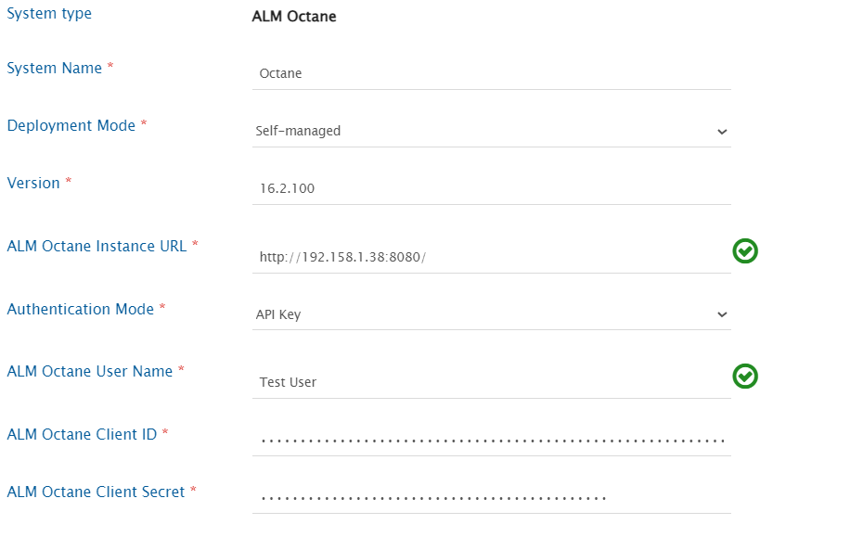This screenshot has height=537, width=863.
Task: Select the User Name field with Test User
Action: click(491, 382)
